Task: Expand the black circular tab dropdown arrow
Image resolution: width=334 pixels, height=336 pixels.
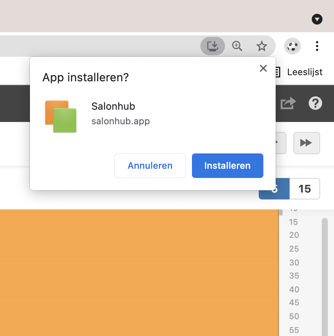Action: (x=317, y=19)
